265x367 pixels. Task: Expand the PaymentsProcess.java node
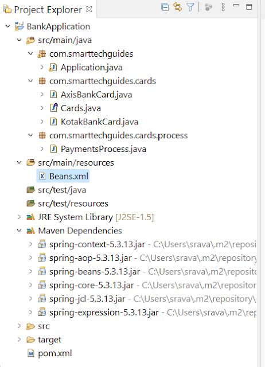point(42,149)
